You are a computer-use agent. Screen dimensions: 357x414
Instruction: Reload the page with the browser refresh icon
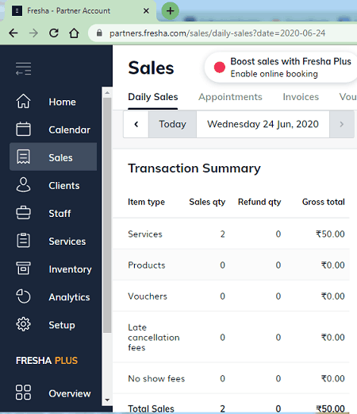point(54,33)
